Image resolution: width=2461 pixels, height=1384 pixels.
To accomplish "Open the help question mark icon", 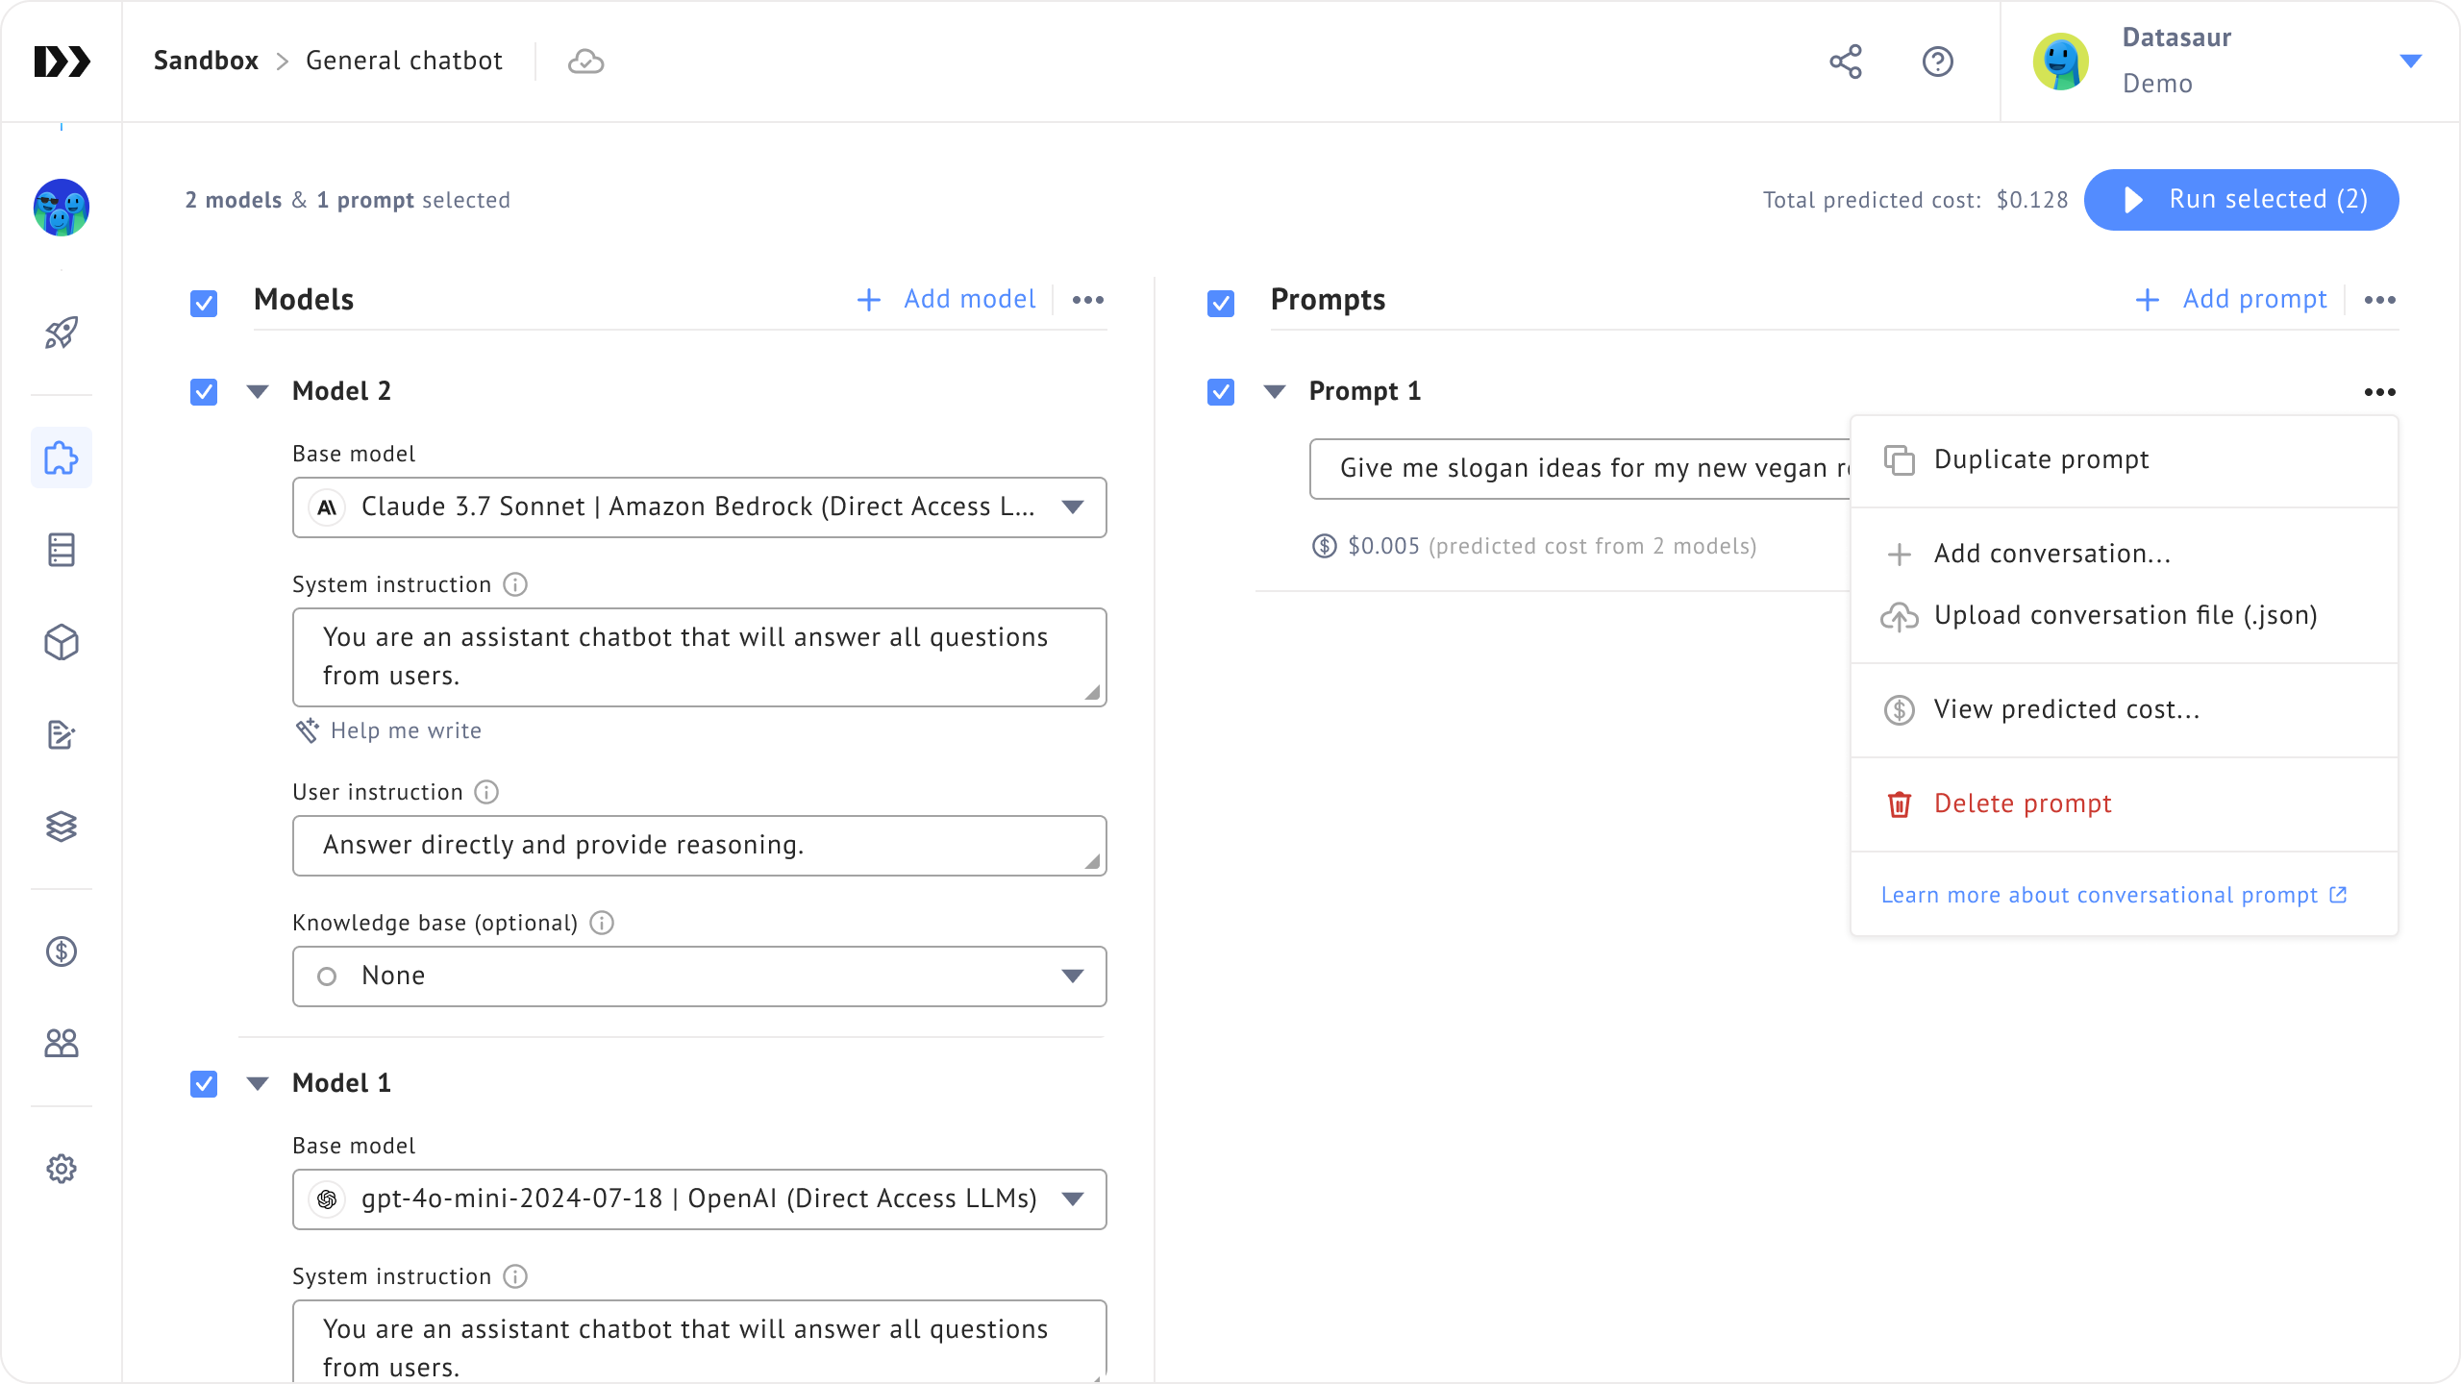I will pos(1937,62).
